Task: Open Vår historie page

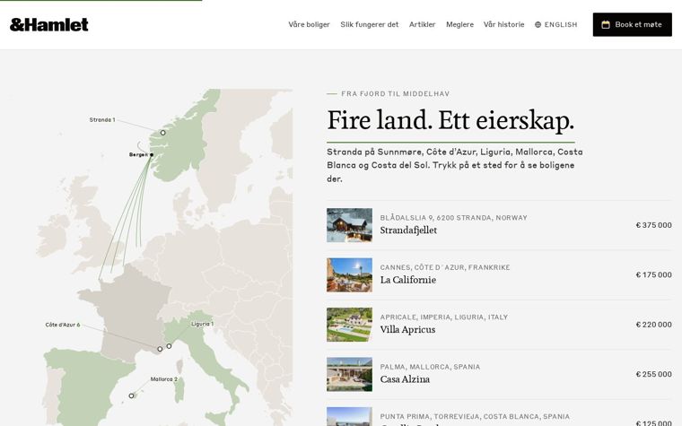Action: tap(503, 25)
